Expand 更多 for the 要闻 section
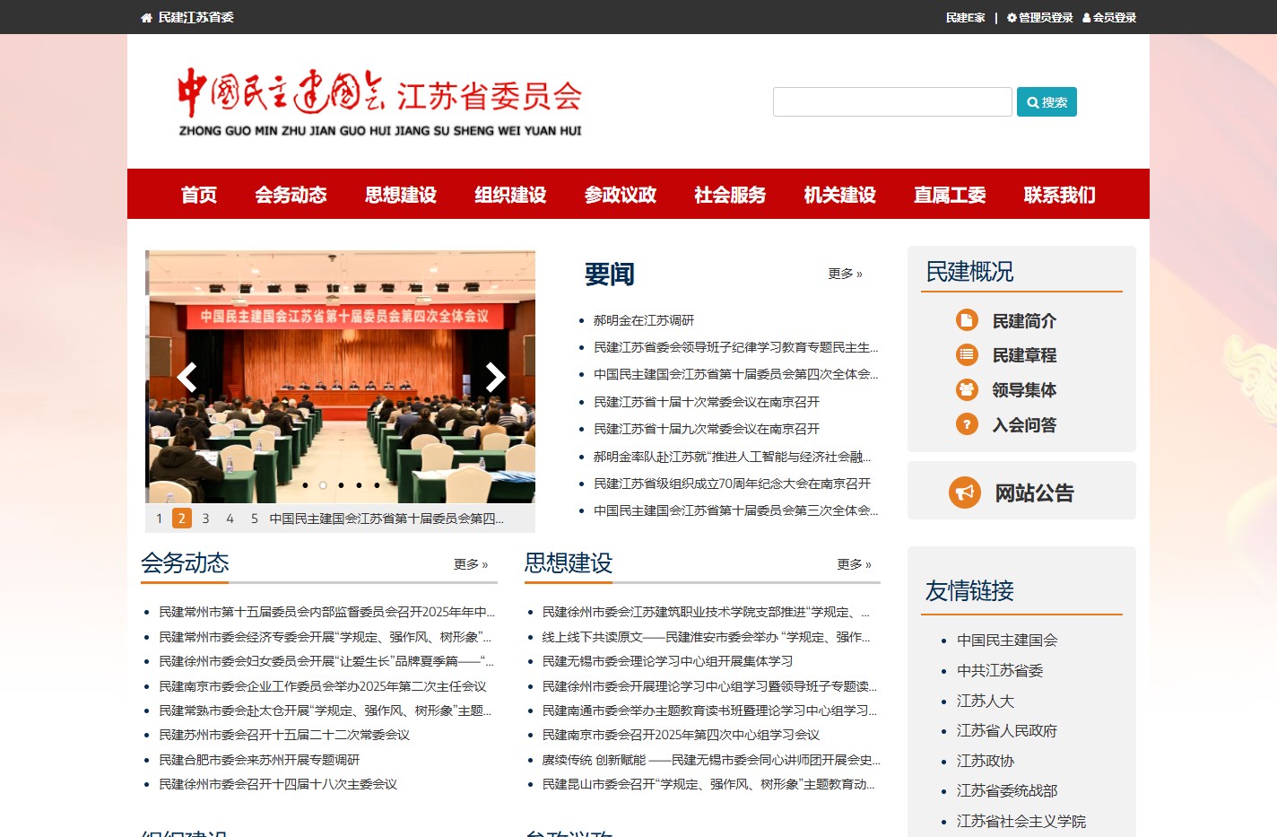 [845, 274]
